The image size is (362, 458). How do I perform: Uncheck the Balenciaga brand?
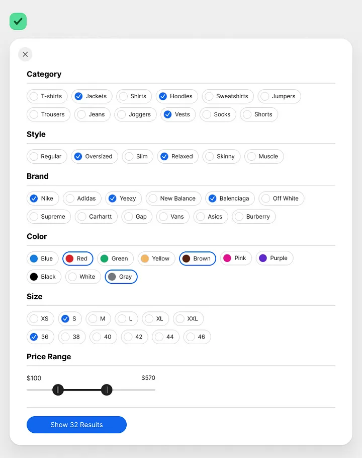[x=230, y=199]
